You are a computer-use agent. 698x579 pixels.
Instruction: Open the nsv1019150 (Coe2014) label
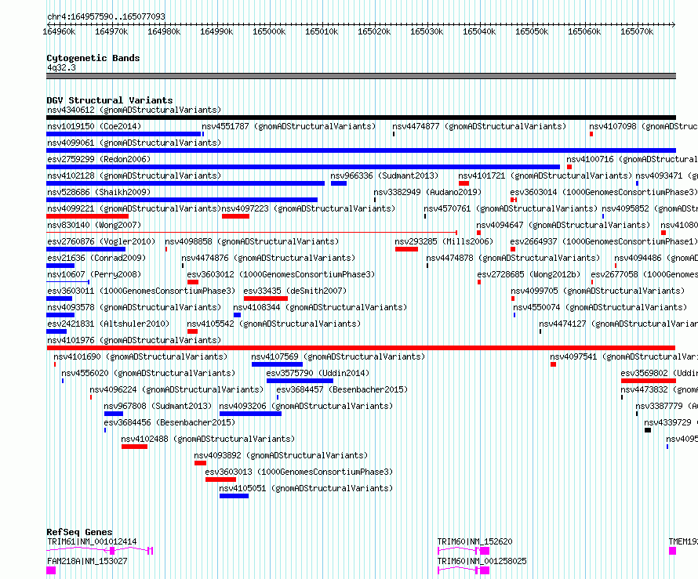pyautogui.click(x=94, y=126)
